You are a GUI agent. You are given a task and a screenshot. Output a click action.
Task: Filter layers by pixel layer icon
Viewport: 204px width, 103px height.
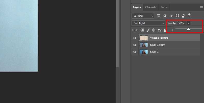pos(159,16)
